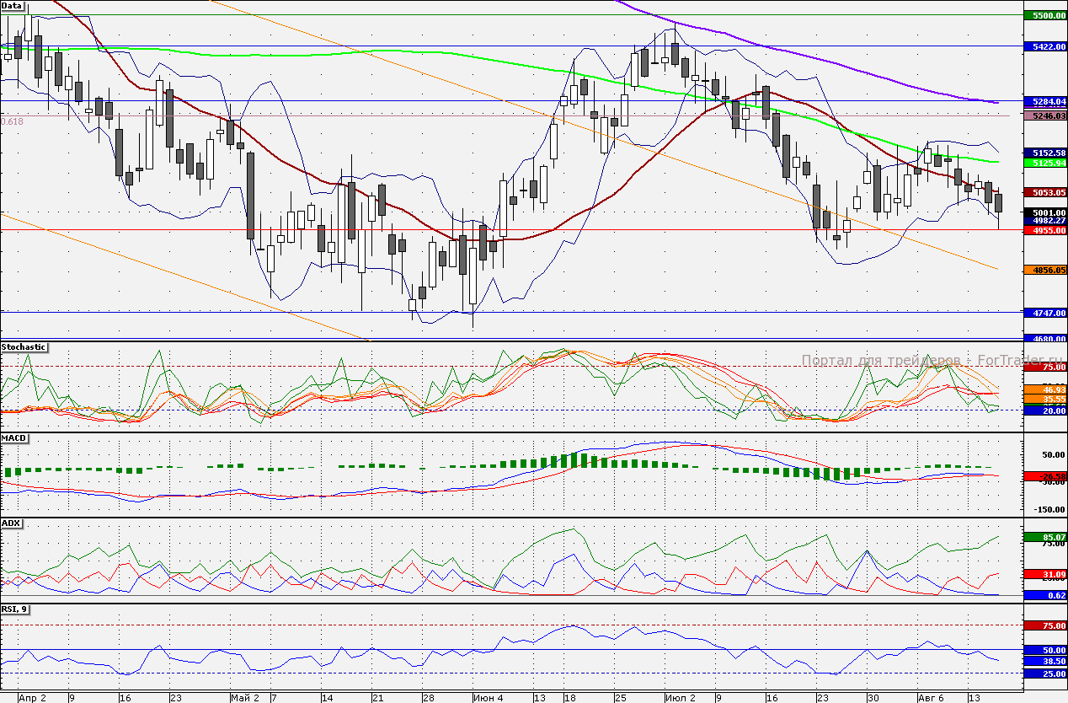This screenshot has width=1068, height=703.
Task: Select the ADX indicator panel label
Action: (12, 523)
